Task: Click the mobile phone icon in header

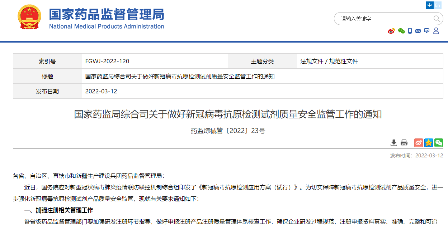Action: (x=410, y=31)
